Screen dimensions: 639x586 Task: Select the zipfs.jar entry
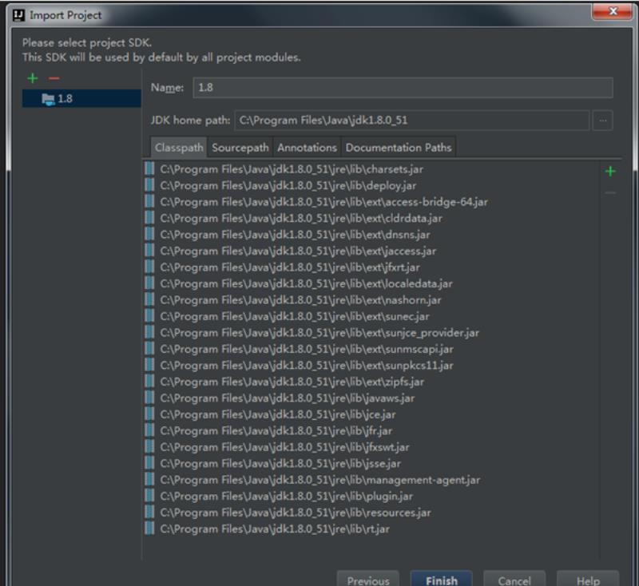[x=292, y=382]
